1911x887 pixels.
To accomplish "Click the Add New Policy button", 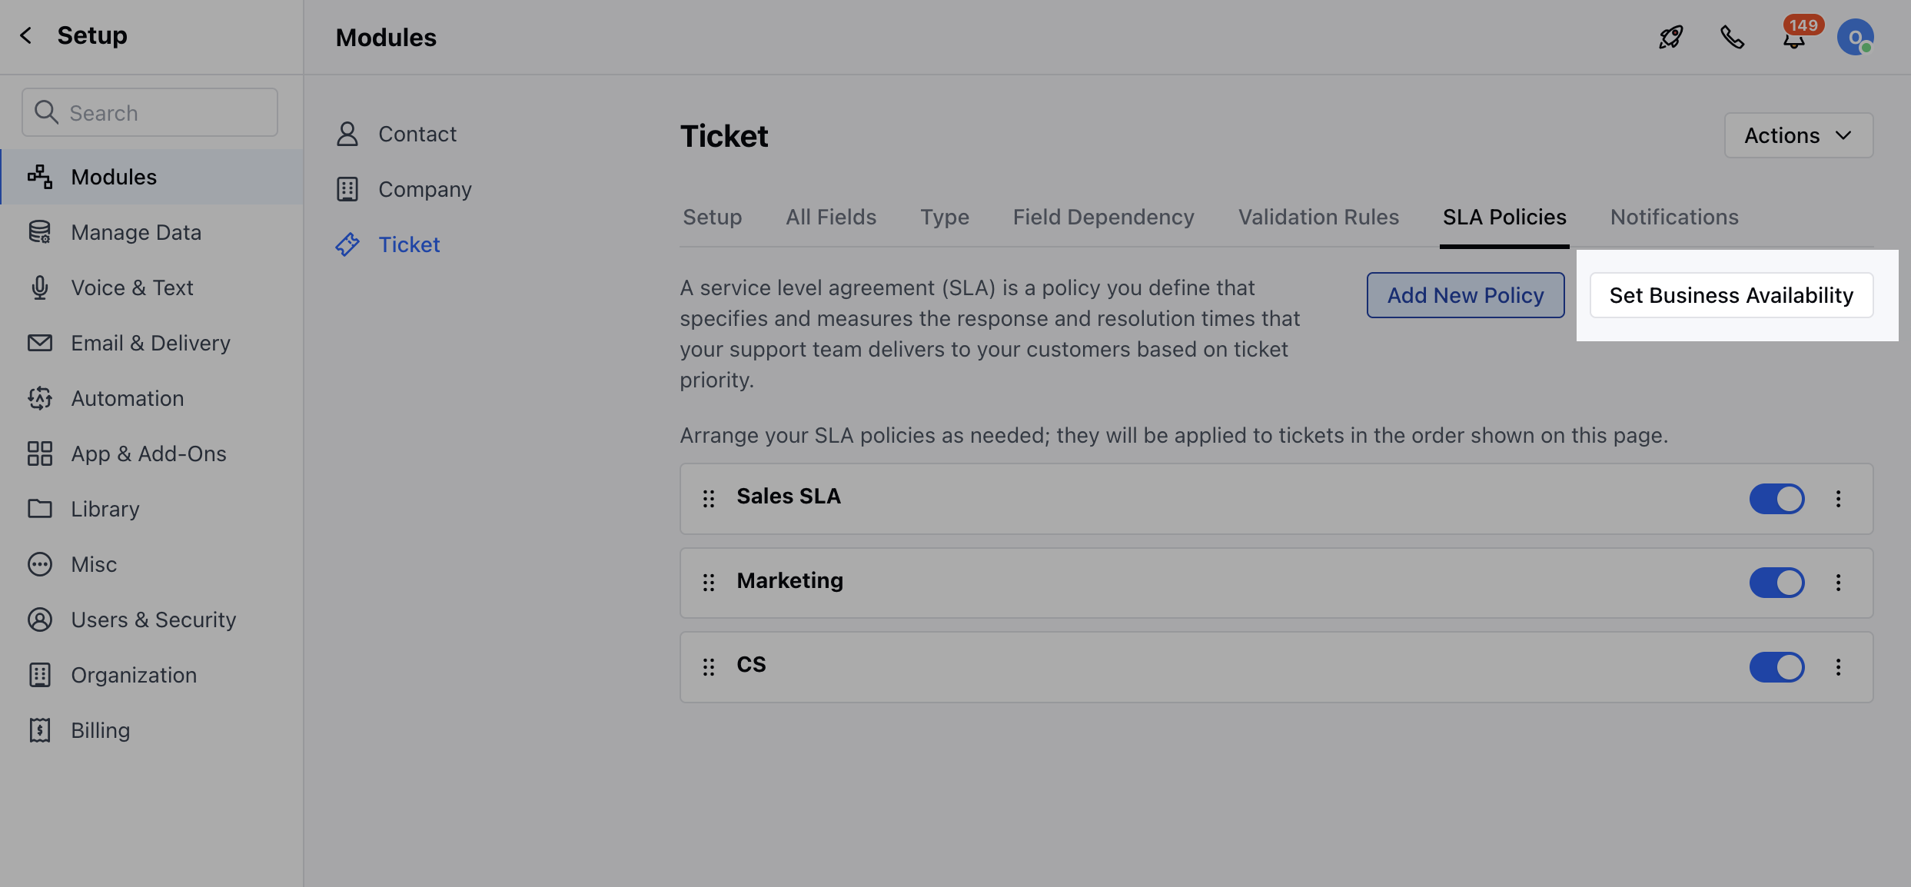I will click(x=1464, y=294).
